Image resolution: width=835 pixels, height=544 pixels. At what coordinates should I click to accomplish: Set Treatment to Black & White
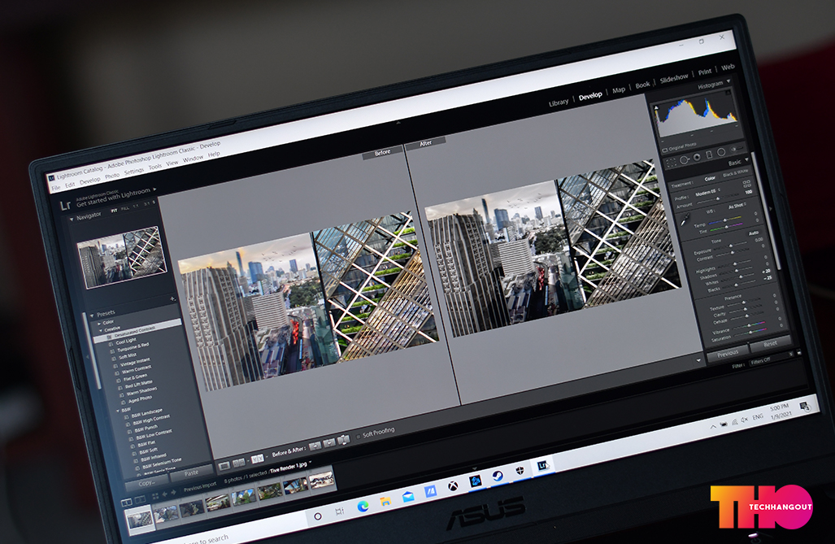pos(736,173)
